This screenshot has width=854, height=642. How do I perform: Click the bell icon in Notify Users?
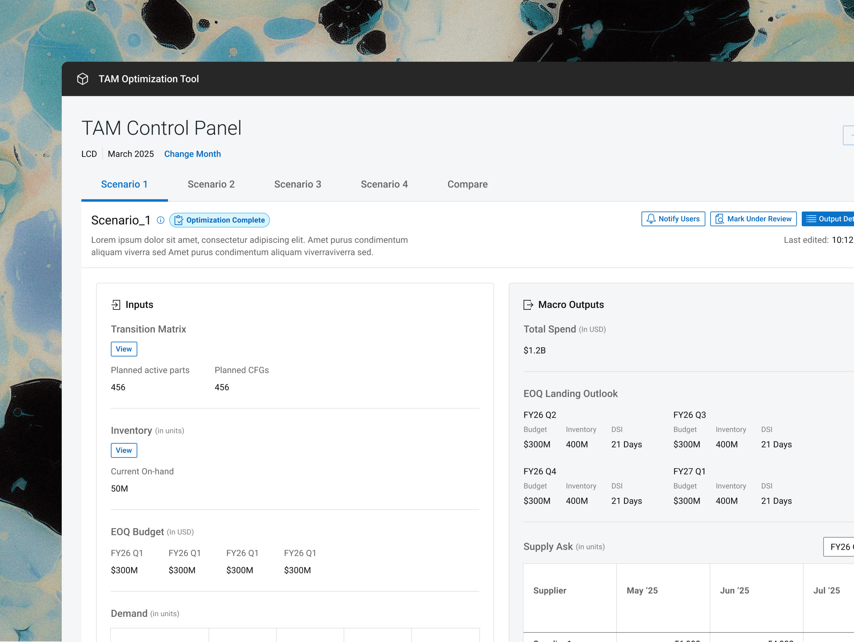651,219
